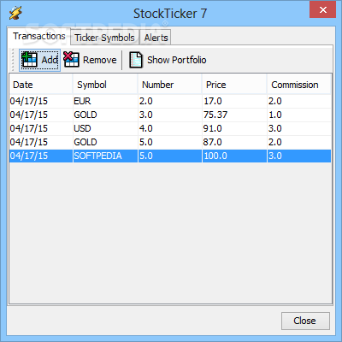The height and width of the screenshot is (342, 342).
Task: Click the Symbol column header
Action: [105, 85]
